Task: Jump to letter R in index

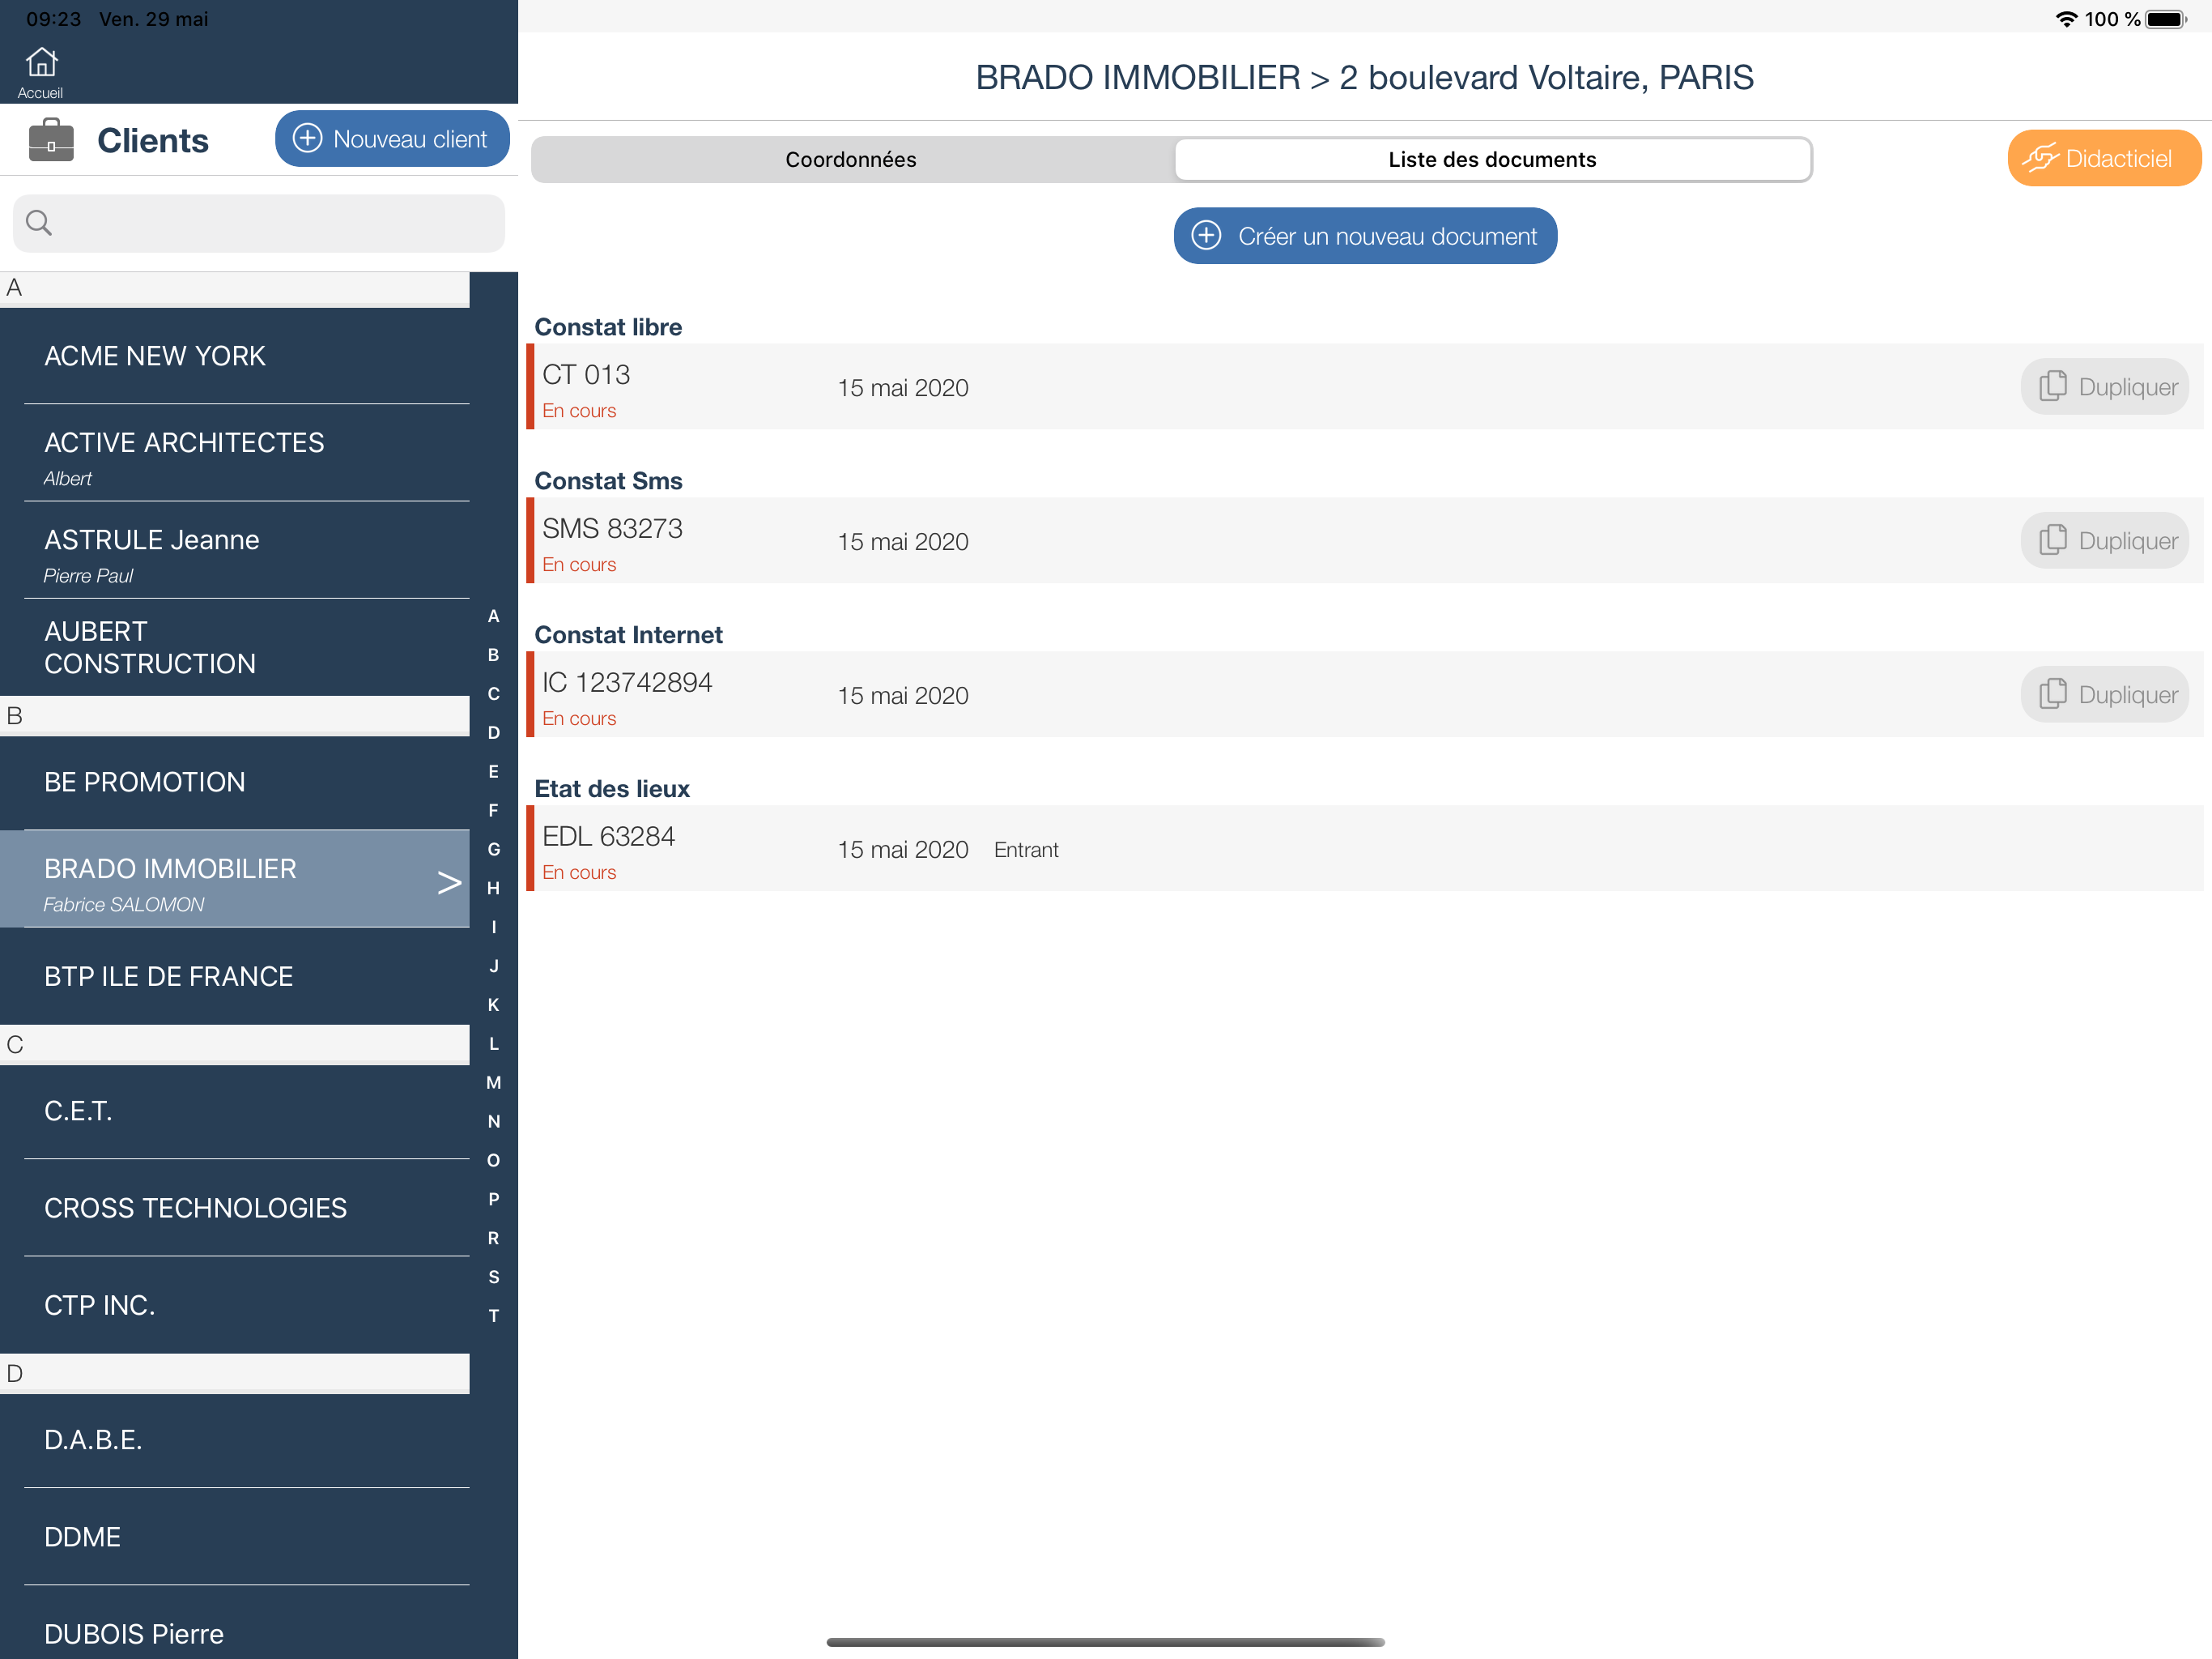Action: 494,1239
